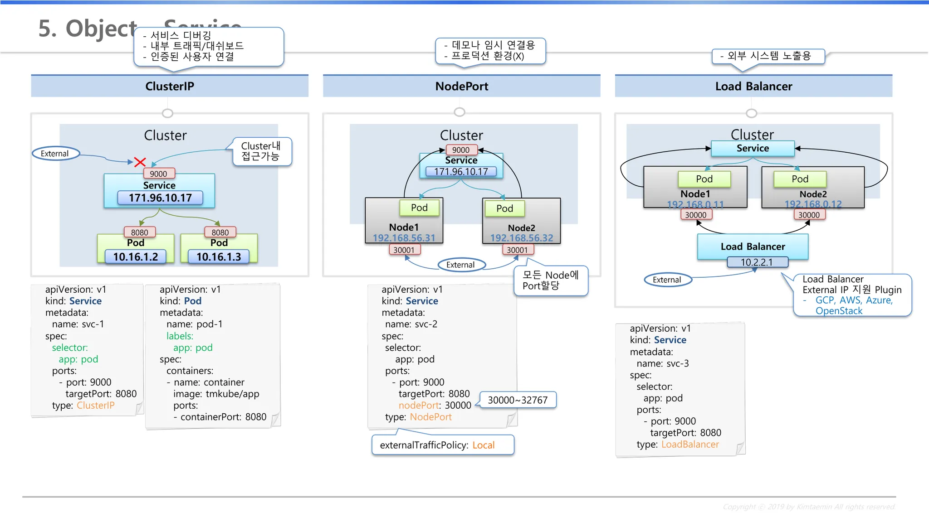Click the External oval under NodePort nodes
The image size is (929, 522).
pyautogui.click(x=461, y=265)
